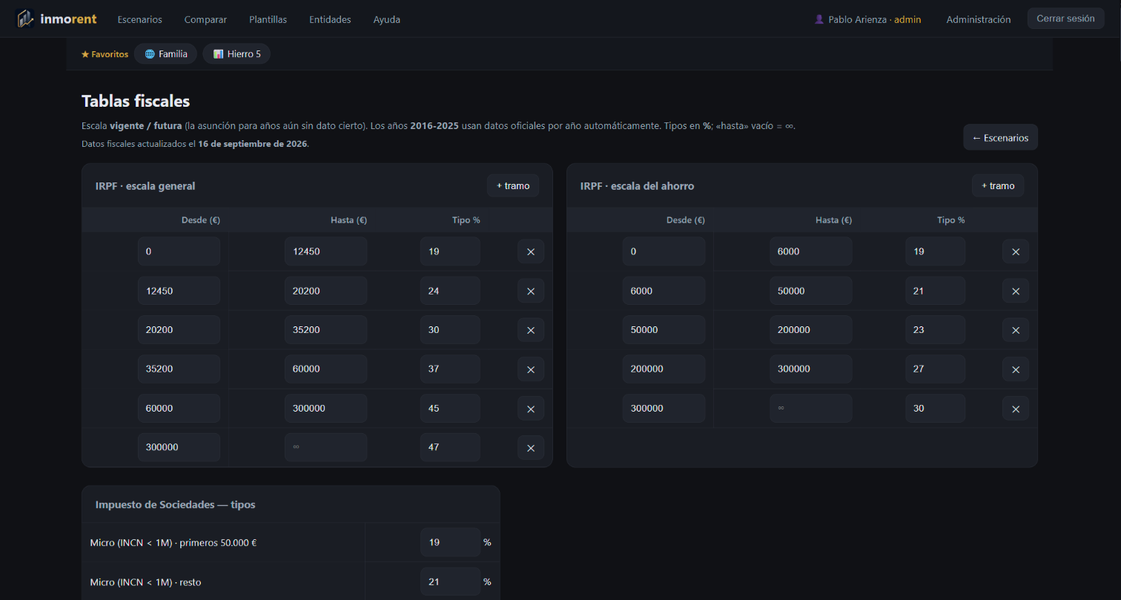Open the Familia favorite chip
The width and height of the screenshot is (1121, 600).
pyautogui.click(x=165, y=53)
